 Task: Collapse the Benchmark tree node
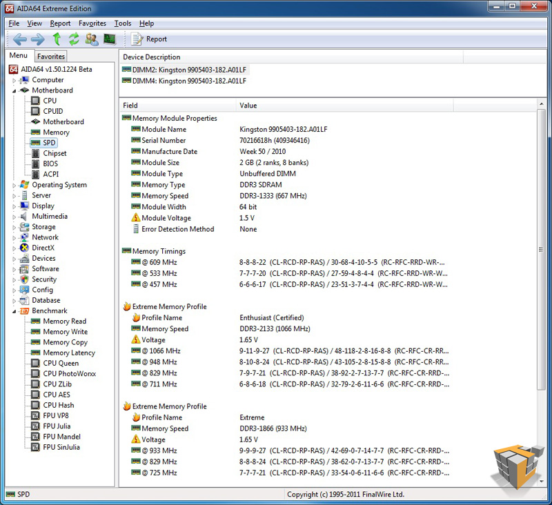14,311
